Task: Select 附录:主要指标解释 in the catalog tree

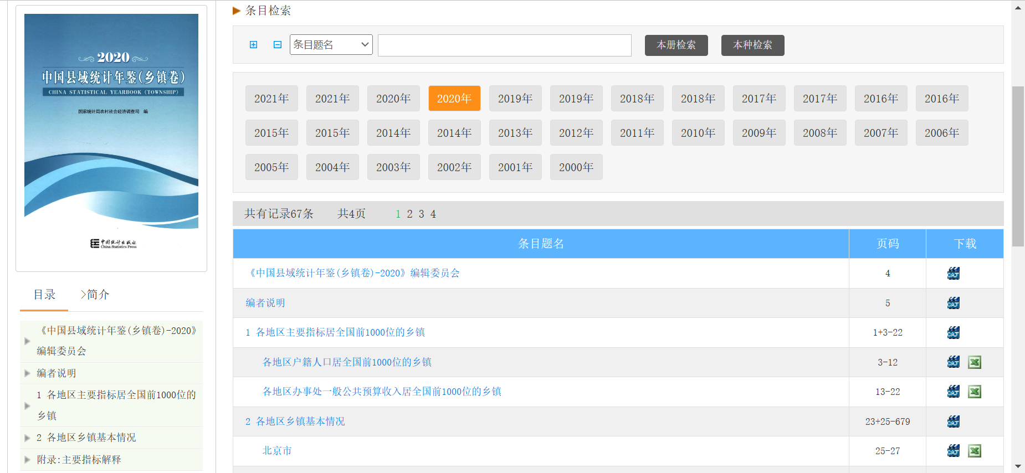Action: (x=79, y=460)
